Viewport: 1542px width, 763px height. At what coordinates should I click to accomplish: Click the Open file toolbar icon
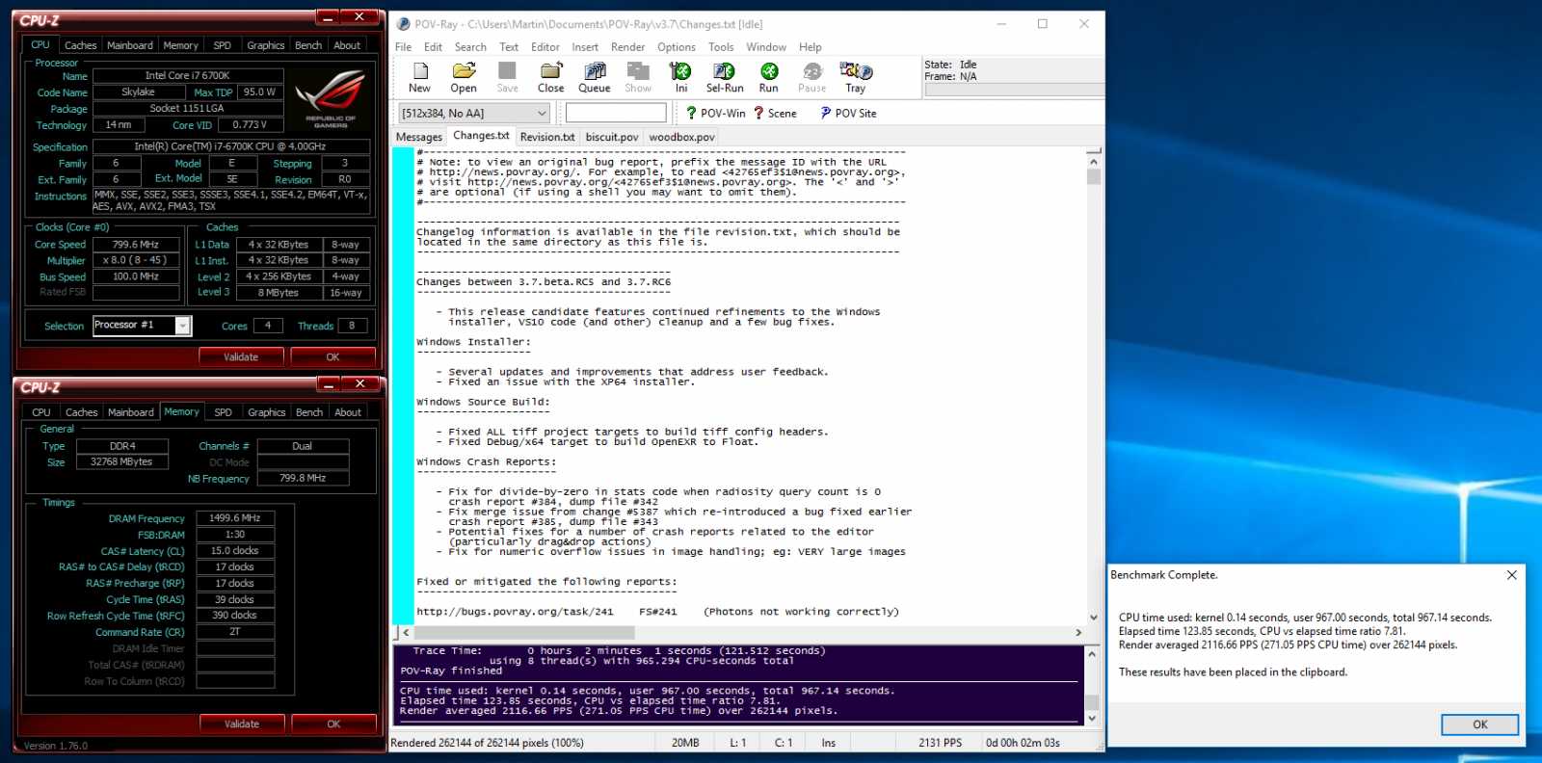coord(464,78)
